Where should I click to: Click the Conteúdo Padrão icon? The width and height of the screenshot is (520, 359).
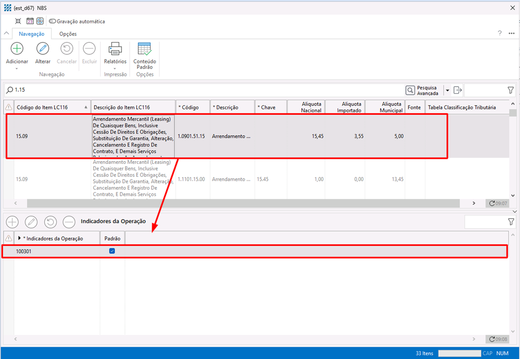(x=144, y=49)
